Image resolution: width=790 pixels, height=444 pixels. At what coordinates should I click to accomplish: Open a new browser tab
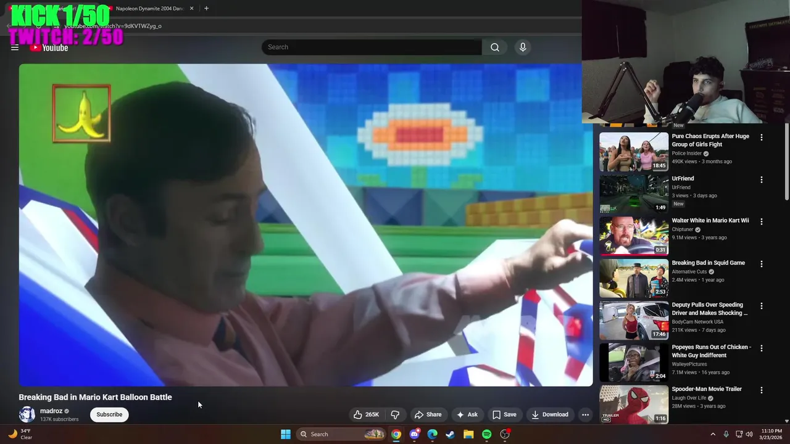coord(206,9)
